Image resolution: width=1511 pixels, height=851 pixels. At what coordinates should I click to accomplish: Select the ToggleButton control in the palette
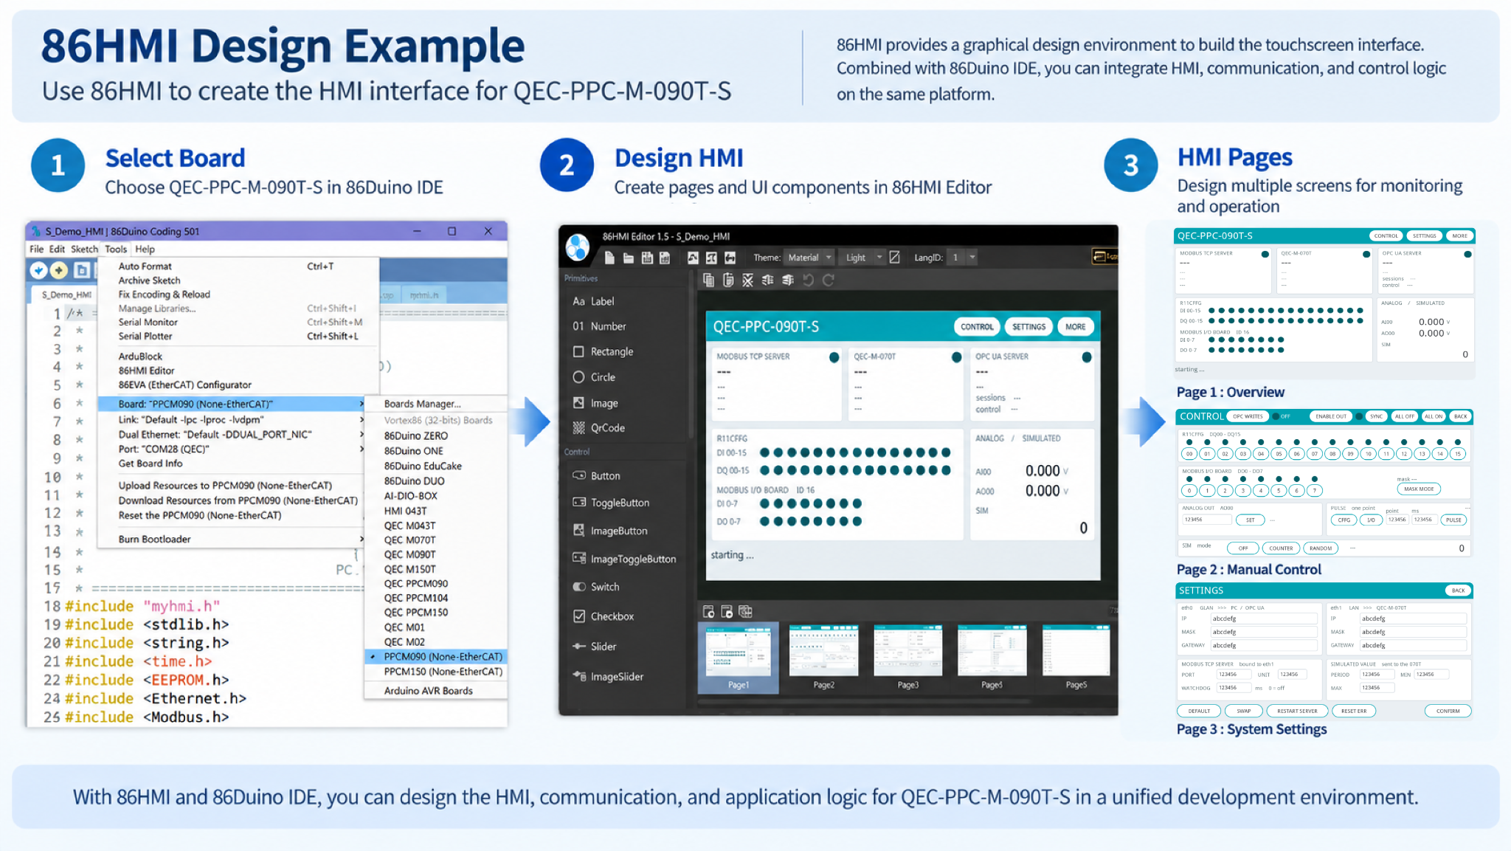click(611, 503)
